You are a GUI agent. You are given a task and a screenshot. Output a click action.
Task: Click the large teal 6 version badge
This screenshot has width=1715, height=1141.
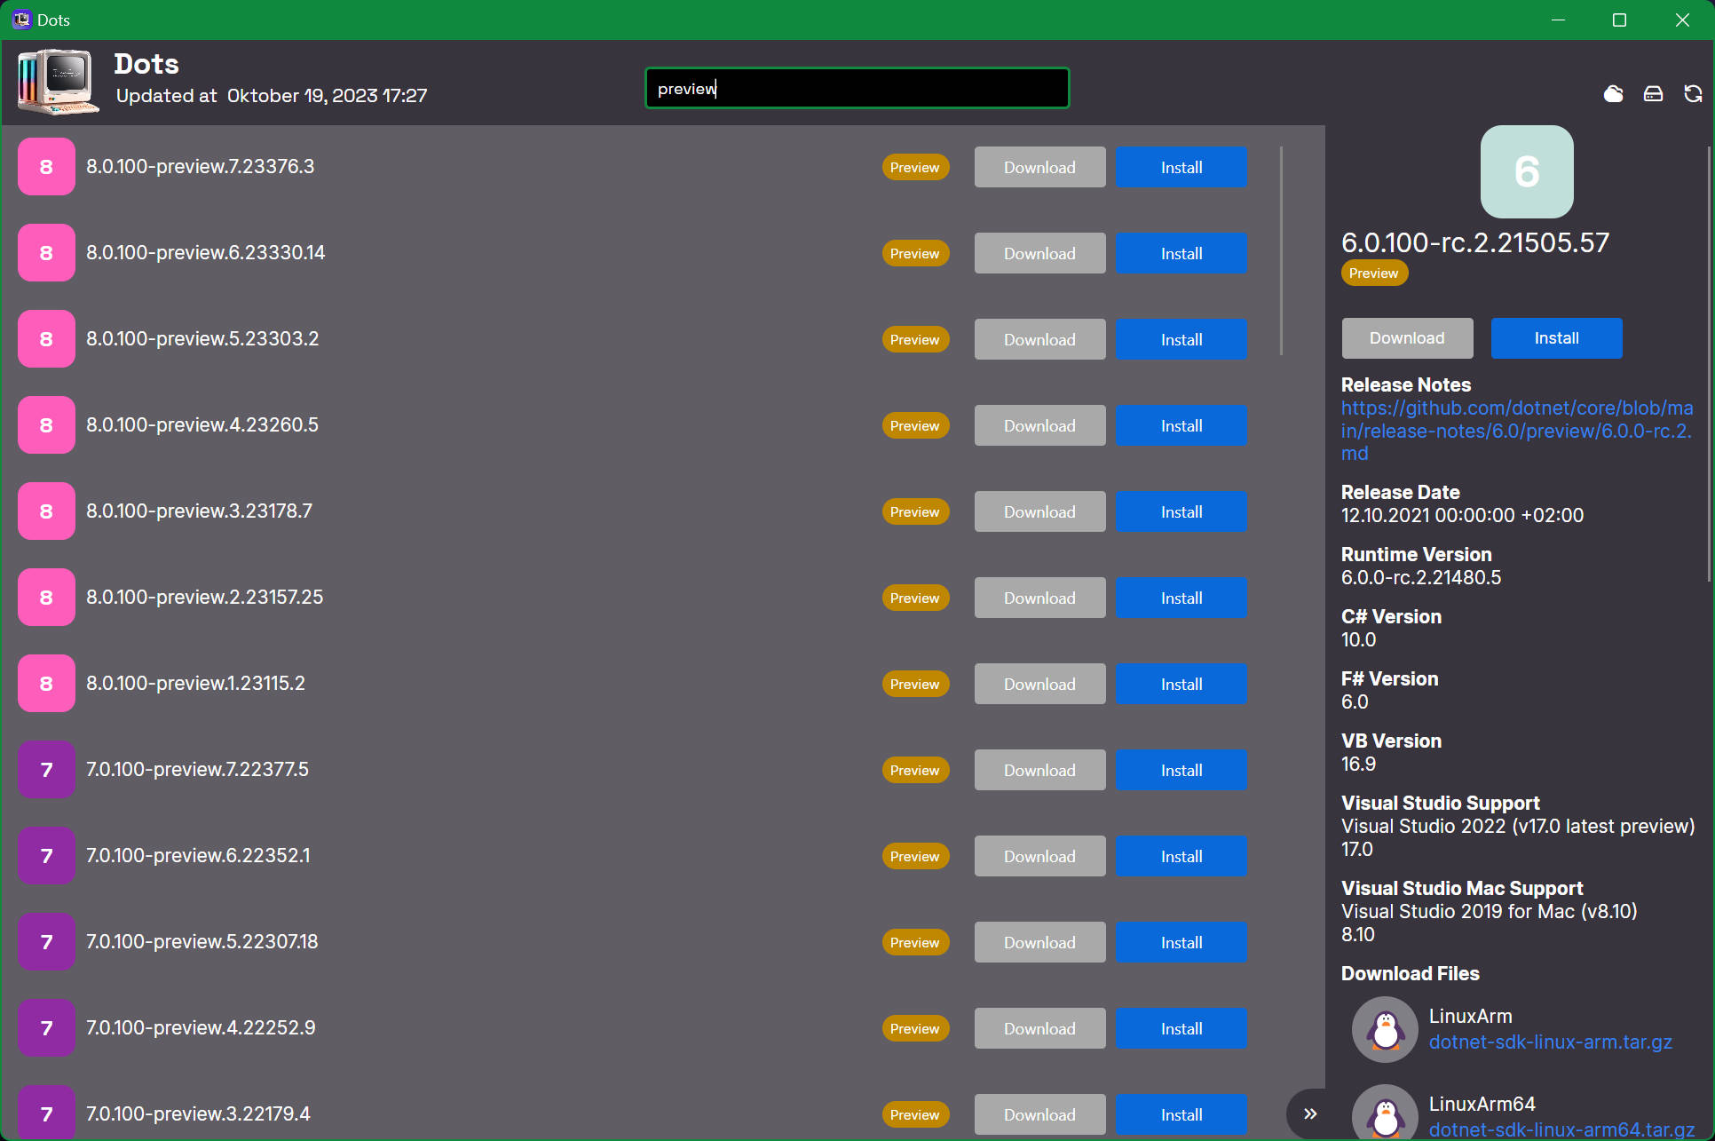[x=1527, y=171]
